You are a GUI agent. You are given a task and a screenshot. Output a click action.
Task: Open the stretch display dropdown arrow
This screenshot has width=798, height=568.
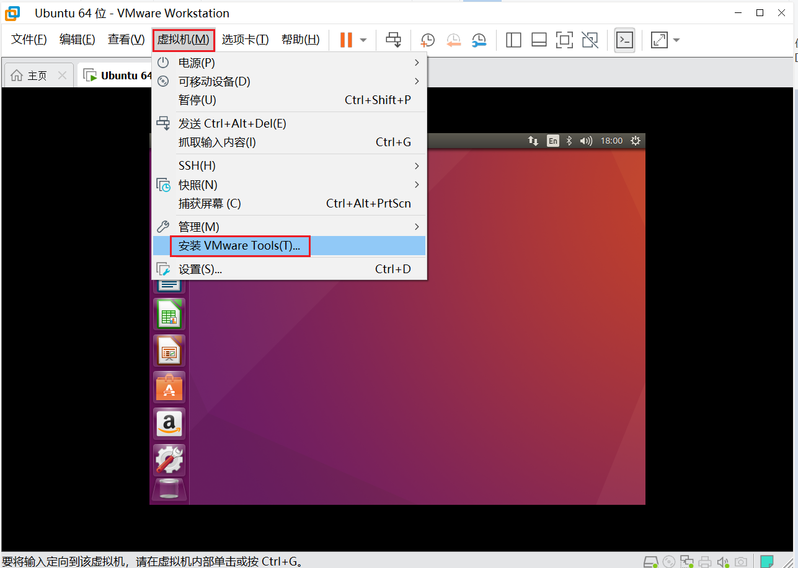676,40
